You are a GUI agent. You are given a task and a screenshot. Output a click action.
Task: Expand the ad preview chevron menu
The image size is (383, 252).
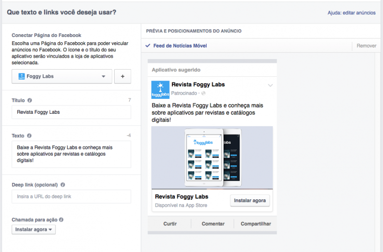(x=270, y=85)
